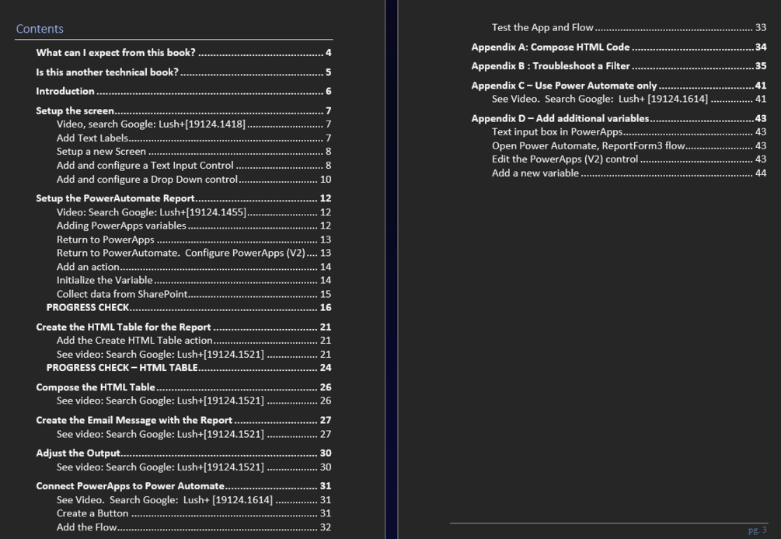Screen dimensions: 781x539
Task: Open 'Add a new variable' entry
Action: (x=629, y=173)
